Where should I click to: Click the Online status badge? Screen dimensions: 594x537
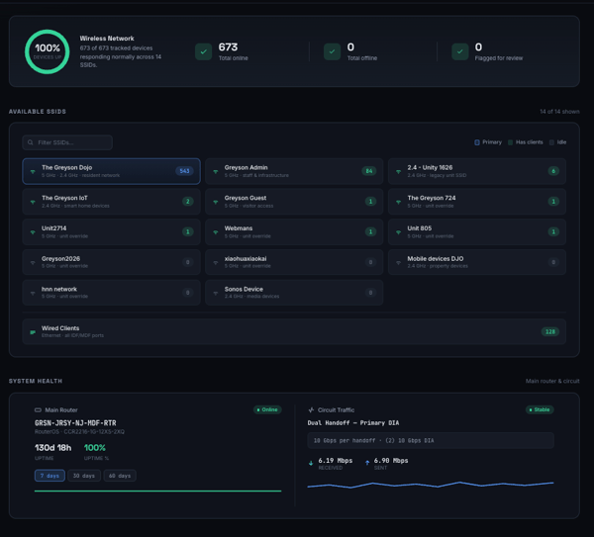pyautogui.click(x=267, y=409)
